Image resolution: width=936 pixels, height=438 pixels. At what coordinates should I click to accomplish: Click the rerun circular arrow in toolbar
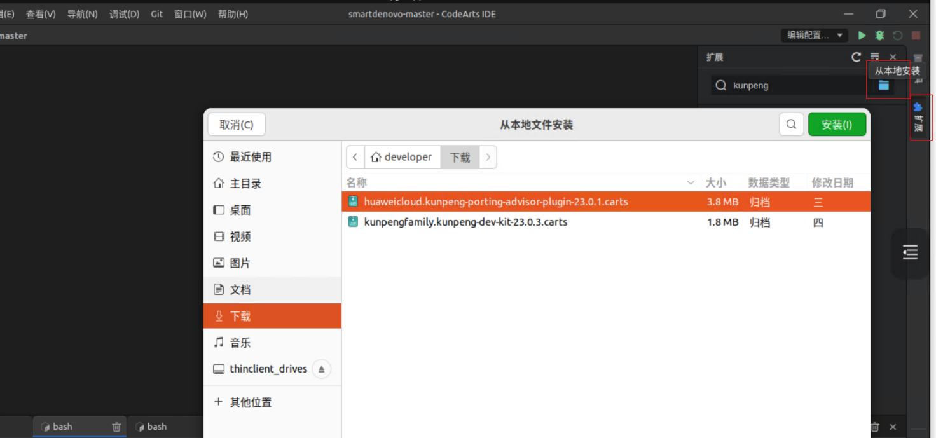(x=898, y=36)
